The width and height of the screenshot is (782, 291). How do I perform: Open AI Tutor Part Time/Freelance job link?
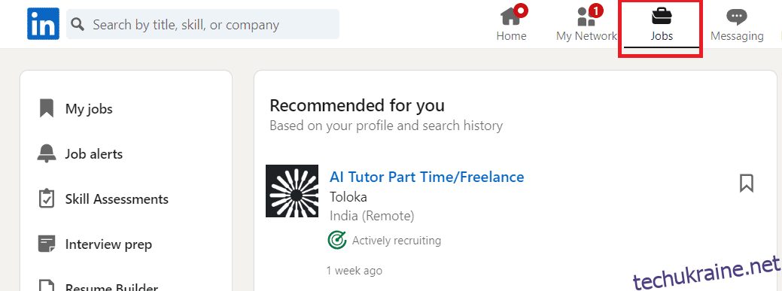(x=427, y=177)
